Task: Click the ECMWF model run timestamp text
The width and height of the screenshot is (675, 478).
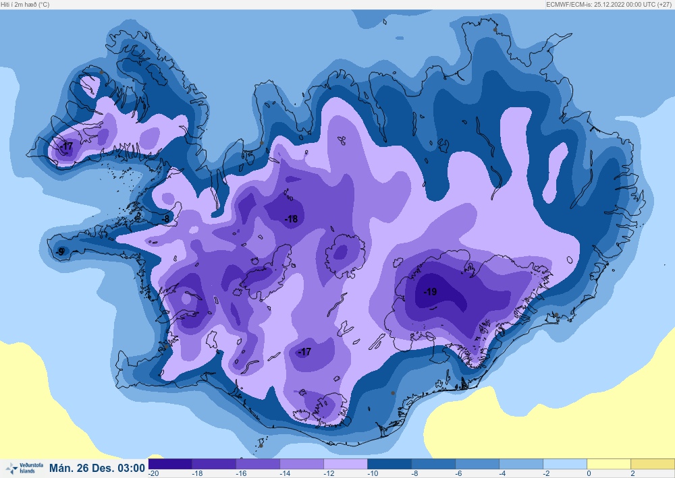Action: (609, 4)
